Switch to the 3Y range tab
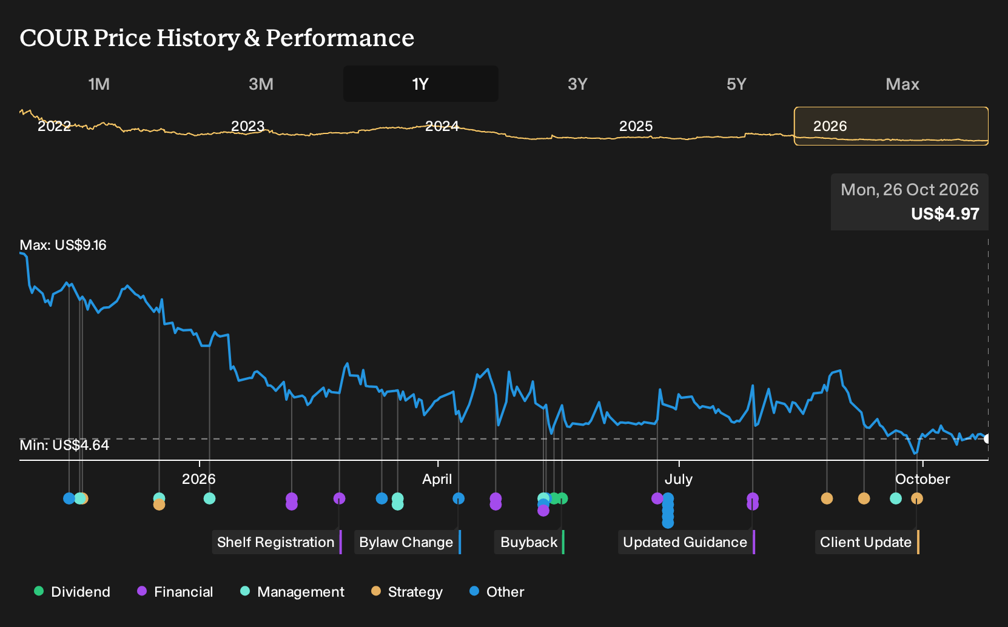1008x627 pixels. point(577,84)
